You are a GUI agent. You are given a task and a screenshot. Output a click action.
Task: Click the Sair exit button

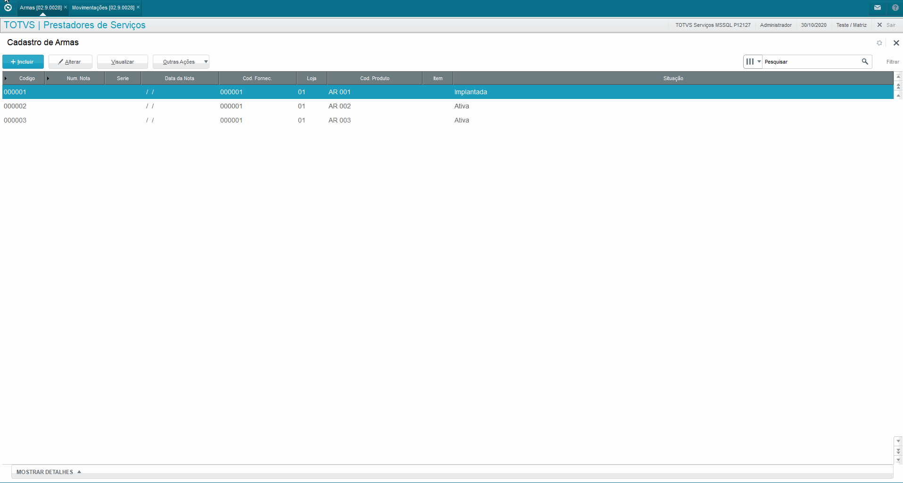(x=886, y=25)
